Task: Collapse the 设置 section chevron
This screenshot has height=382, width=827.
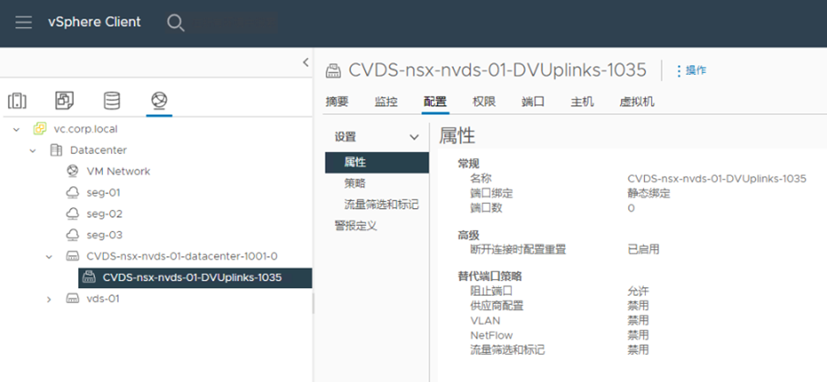Action: 414,137
